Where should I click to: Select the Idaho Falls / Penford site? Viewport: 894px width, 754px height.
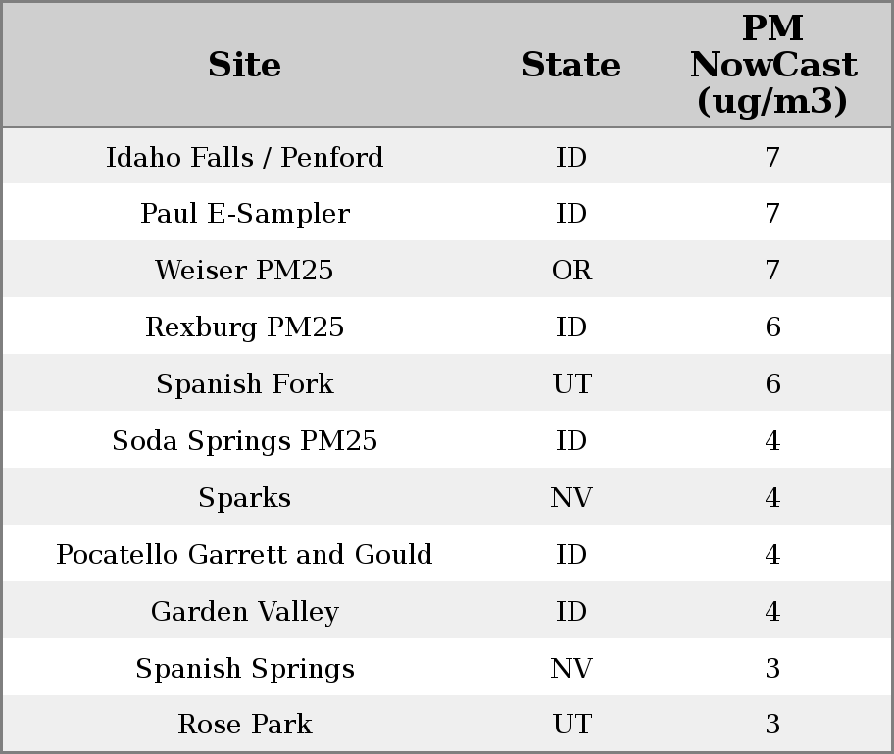tap(244, 157)
